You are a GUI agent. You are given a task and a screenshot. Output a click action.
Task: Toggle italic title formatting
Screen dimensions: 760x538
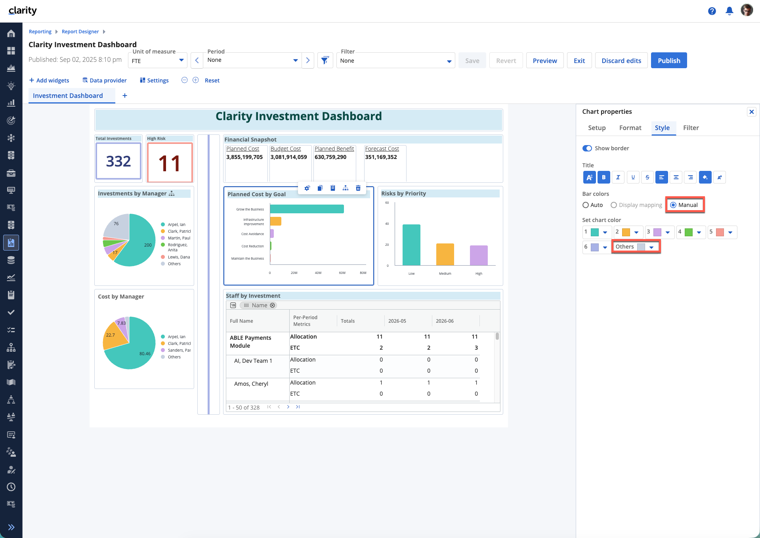pyautogui.click(x=618, y=177)
